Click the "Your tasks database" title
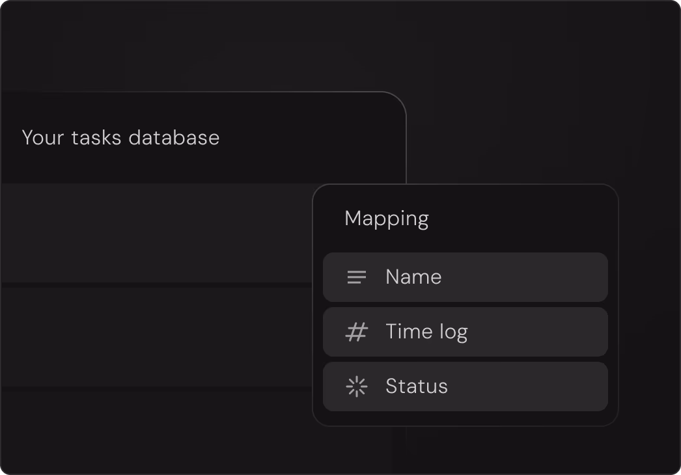The width and height of the screenshot is (681, 475). (x=120, y=138)
